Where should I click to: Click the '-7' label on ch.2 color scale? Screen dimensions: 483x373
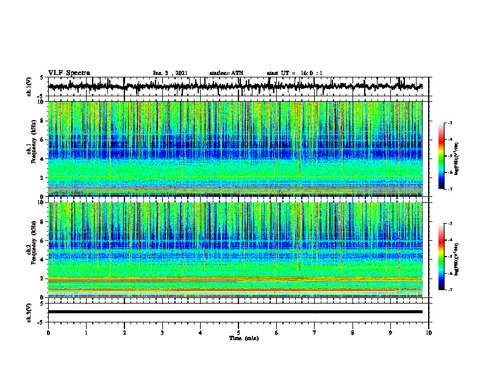point(450,290)
